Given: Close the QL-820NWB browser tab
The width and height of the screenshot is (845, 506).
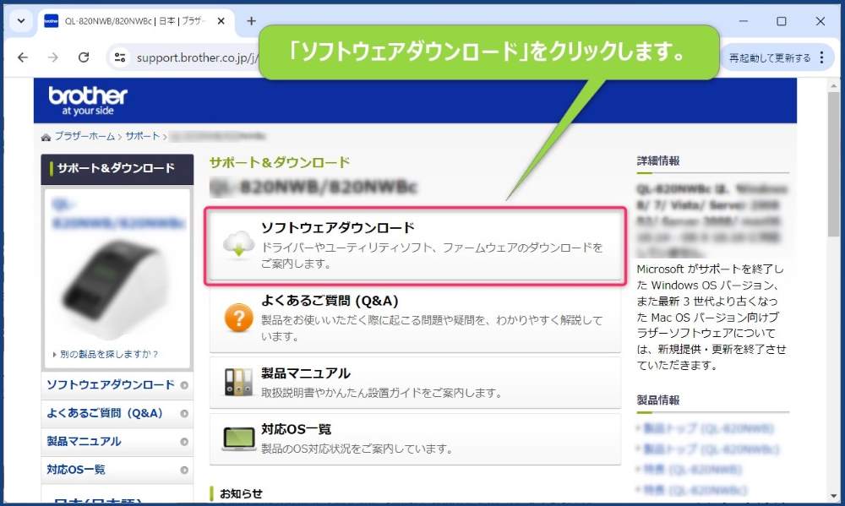Looking at the screenshot, I should coord(221,21).
